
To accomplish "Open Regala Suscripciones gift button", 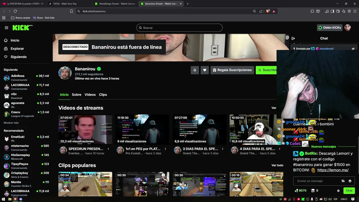I will tap(232, 70).
